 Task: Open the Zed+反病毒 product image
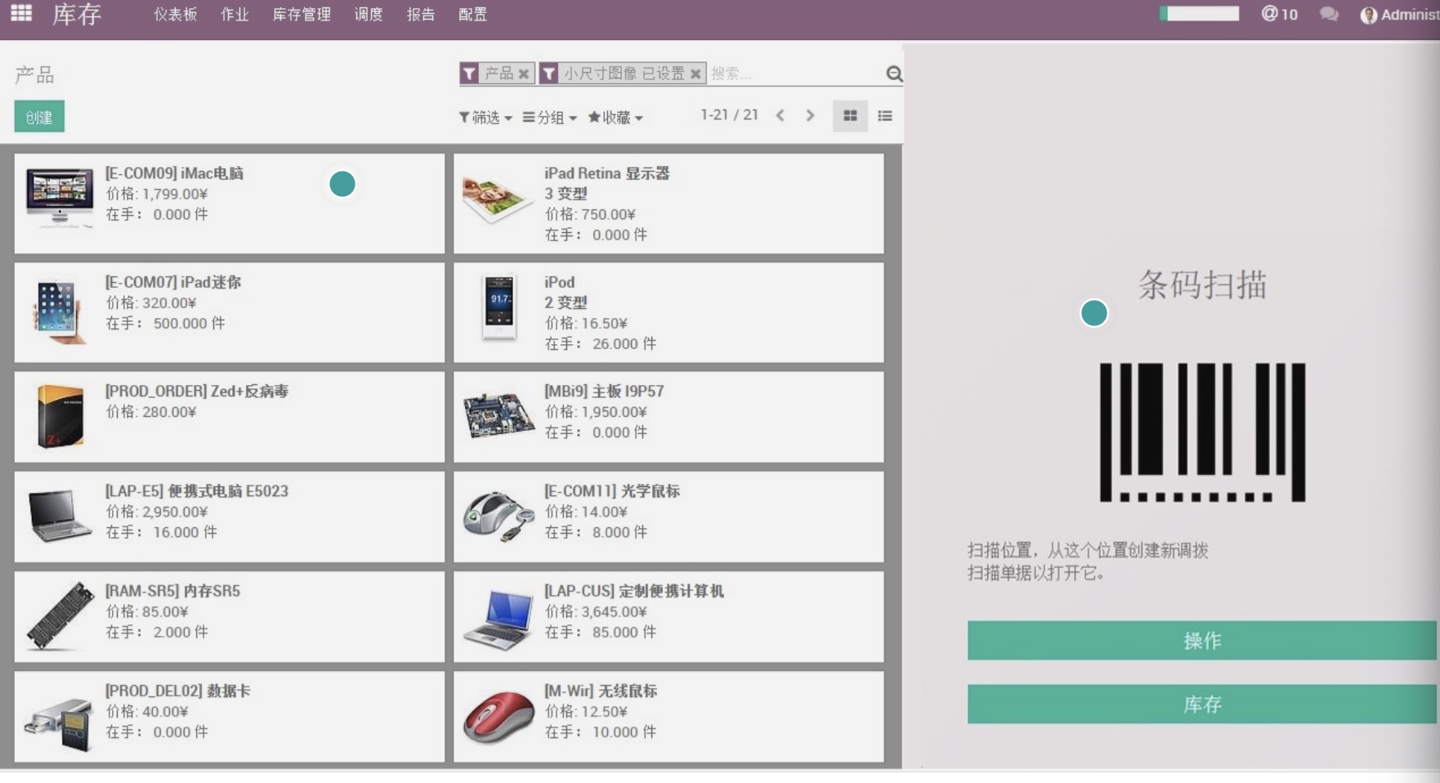click(x=59, y=416)
